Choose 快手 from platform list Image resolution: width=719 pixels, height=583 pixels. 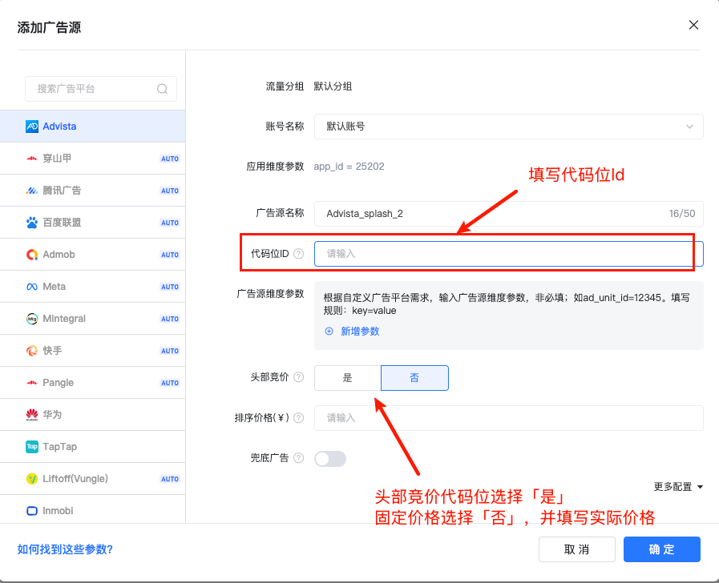53,351
